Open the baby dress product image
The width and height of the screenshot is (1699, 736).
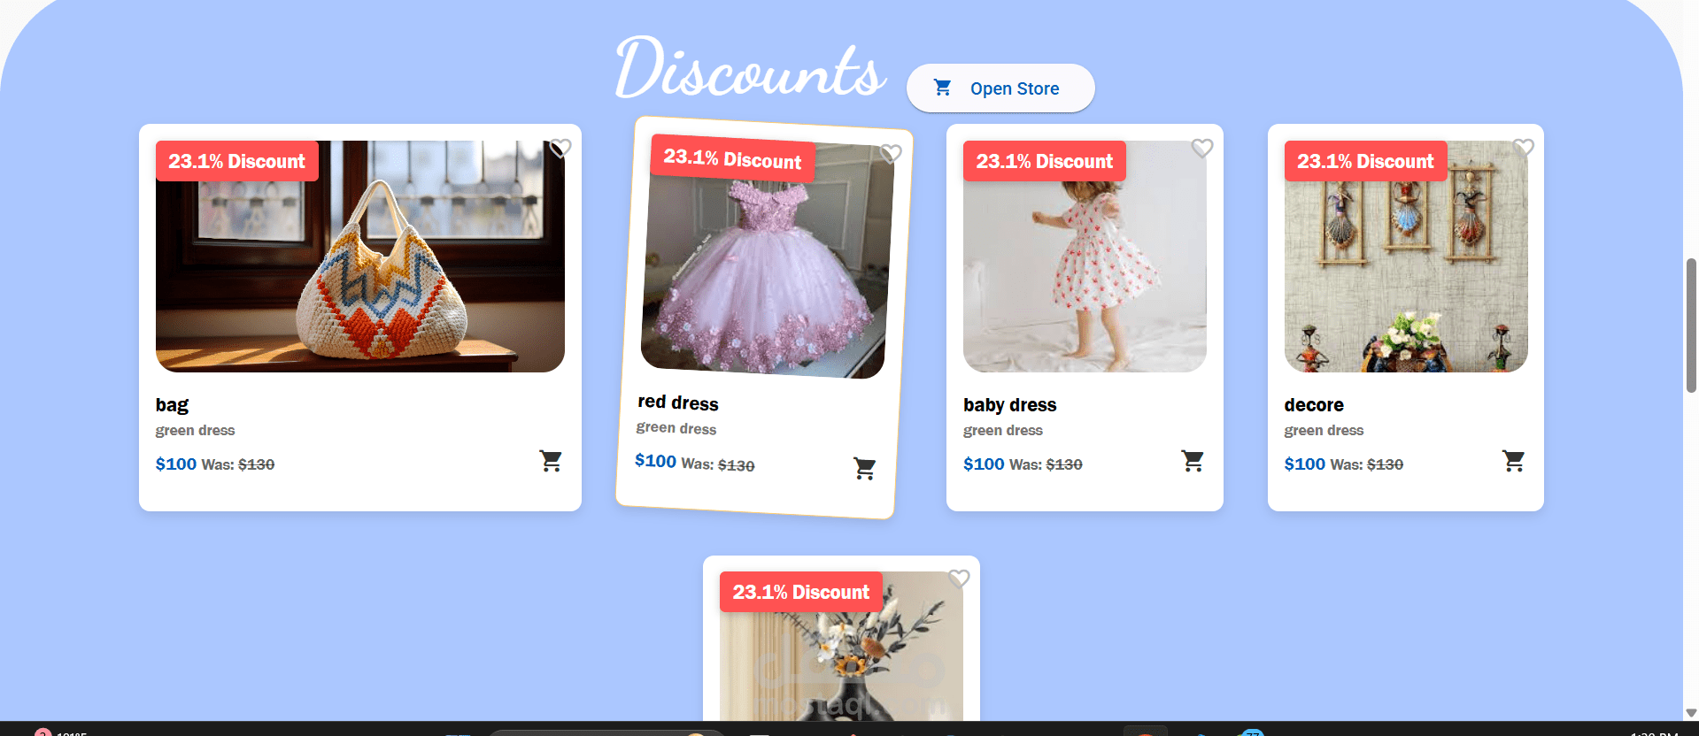click(1085, 257)
